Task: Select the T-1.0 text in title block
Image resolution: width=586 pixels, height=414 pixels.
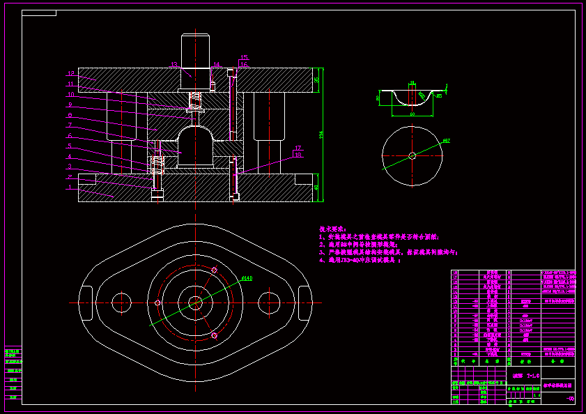Action: [533, 376]
